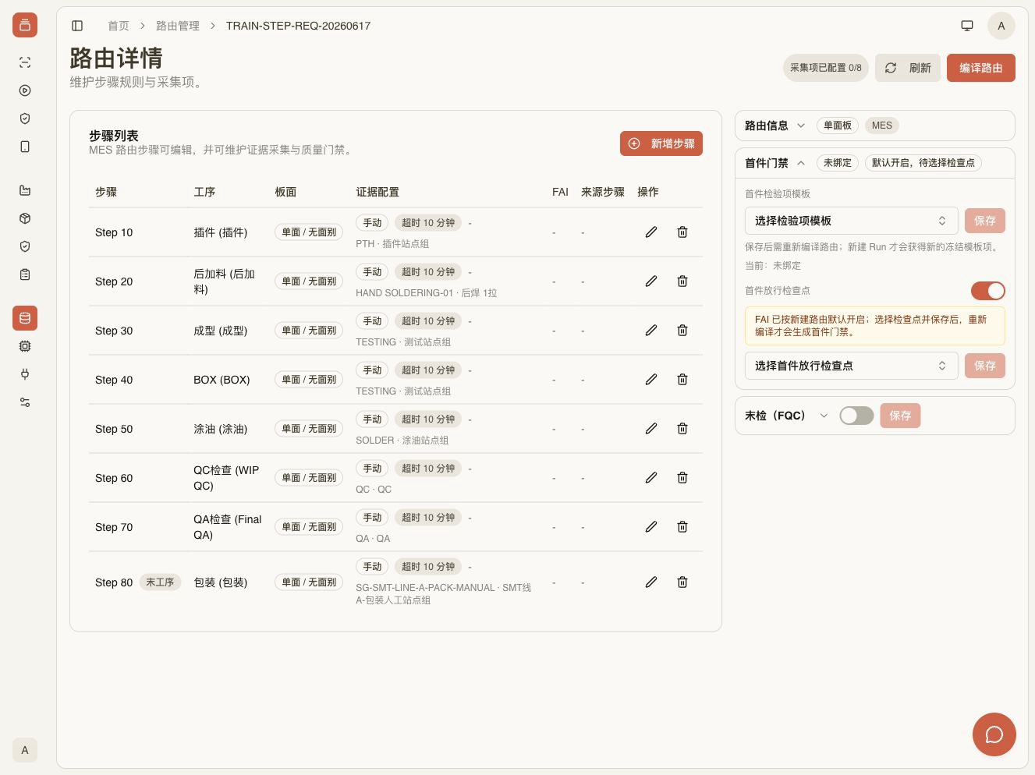Delete Step 70 with its trash icon
This screenshot has width=1035, height=775.
pyautogui.click(x=682, y=527)
